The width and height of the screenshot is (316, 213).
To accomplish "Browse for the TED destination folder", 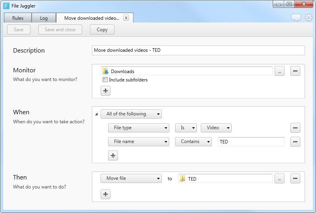I will click(279, 179).
